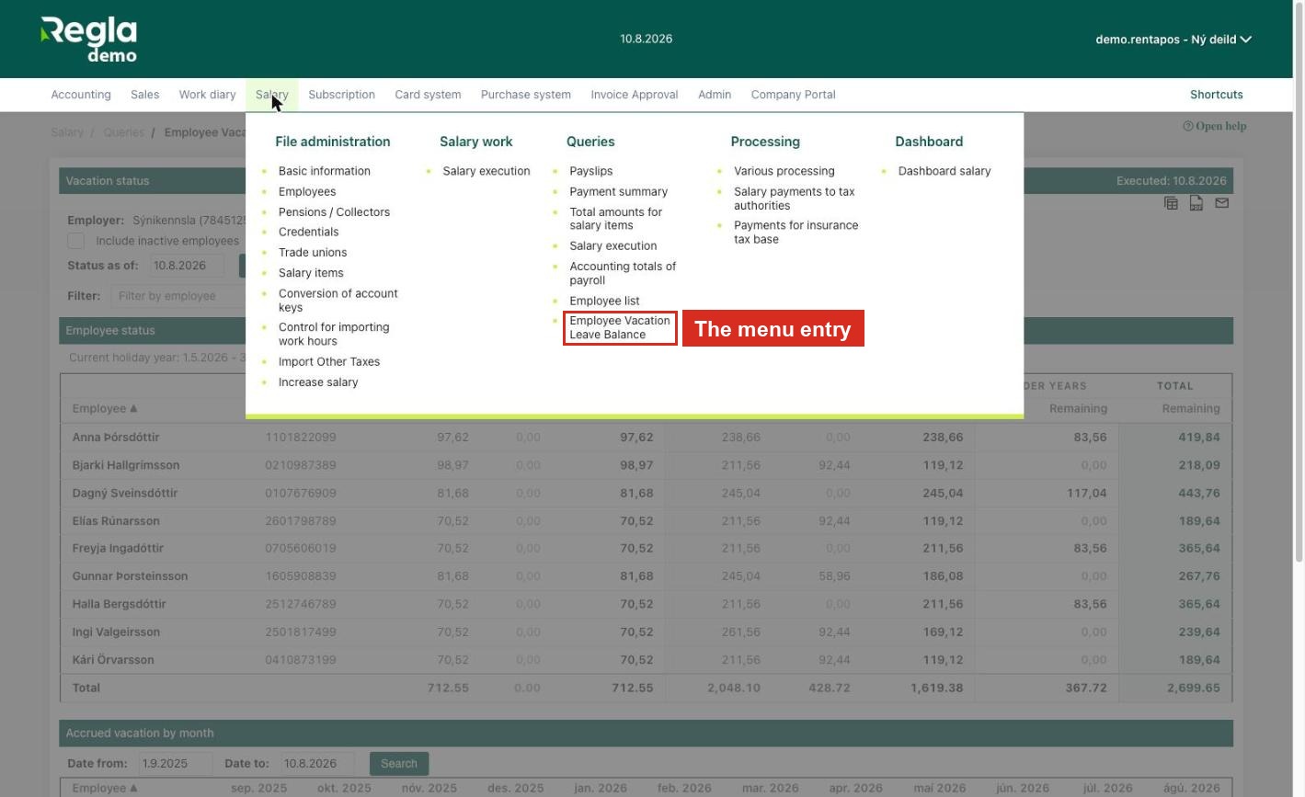This screenshot has width=1305, height=797.
Task: Select Employee list under Queries
Action: click(x=604, y=301)
